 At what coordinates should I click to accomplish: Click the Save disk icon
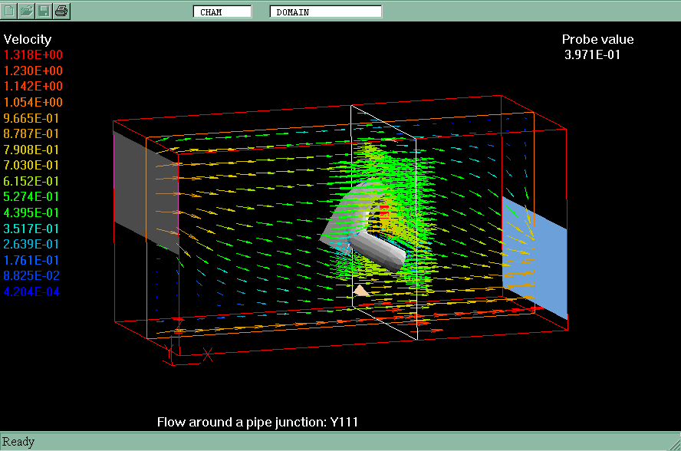coord(44,11)
